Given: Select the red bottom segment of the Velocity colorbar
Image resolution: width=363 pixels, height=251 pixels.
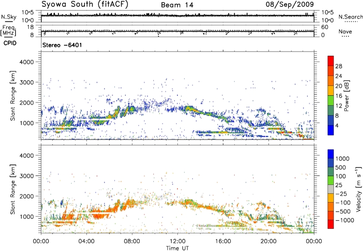Looking at the screenshot, I should [331, 224].
